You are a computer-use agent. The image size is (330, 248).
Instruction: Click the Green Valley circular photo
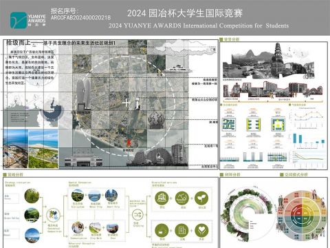coord(32,215)
